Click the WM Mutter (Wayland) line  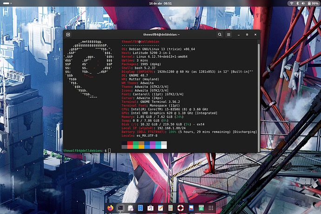[x=140, y=79]
